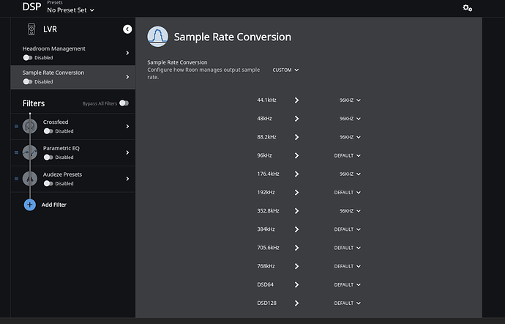
Task: Grab the Parametric EQ drag handle
Action: 16,152
